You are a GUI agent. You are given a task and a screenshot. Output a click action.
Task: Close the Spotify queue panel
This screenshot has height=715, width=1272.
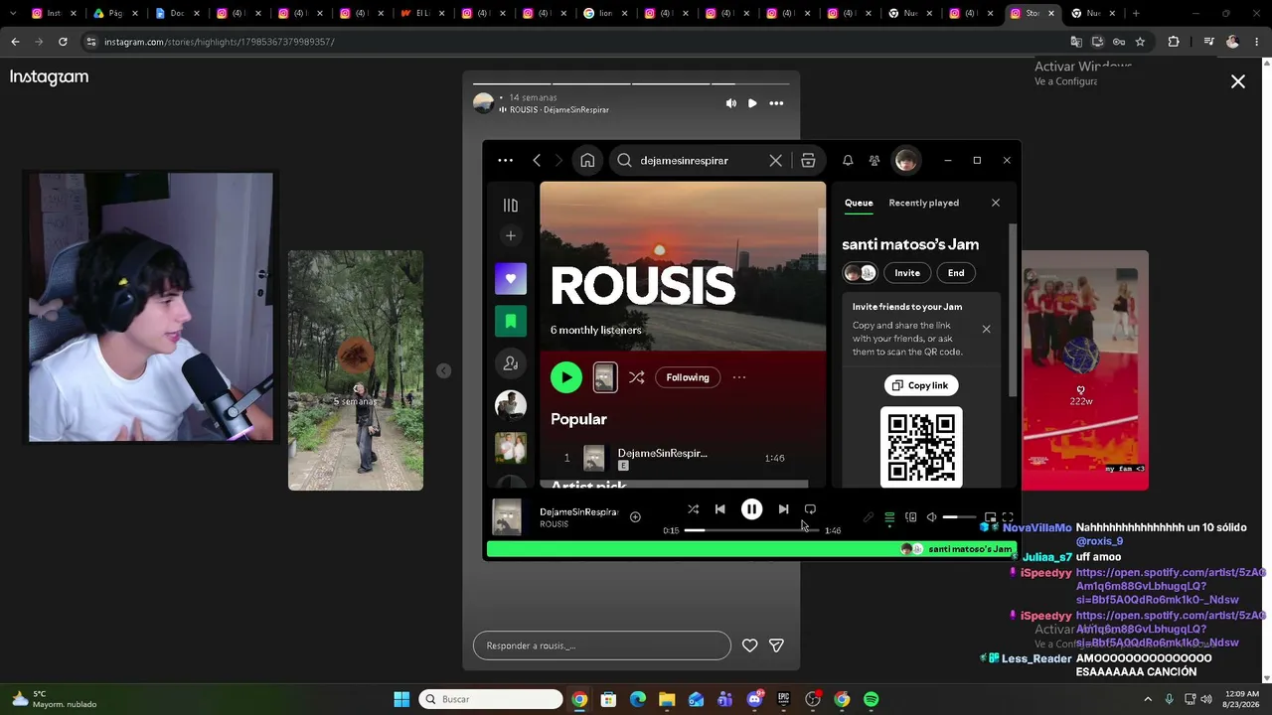[x=996, y=203]
